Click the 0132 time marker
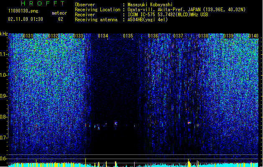Viewport: 263px width, 167px height. 53,36
